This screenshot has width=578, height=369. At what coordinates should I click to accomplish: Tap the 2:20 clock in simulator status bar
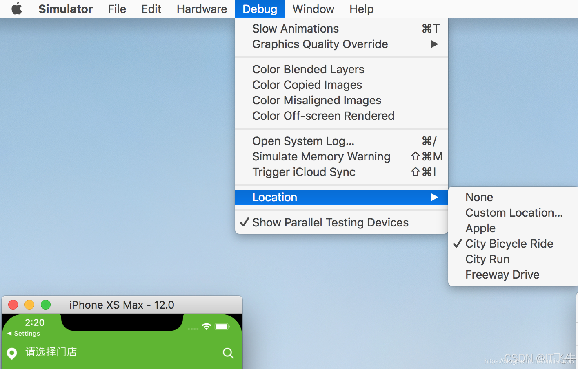coord(35,323)
